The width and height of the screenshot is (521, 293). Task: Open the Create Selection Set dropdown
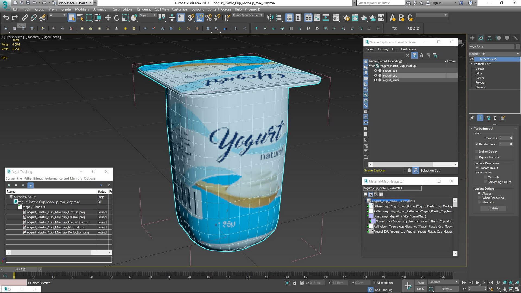[x=248, y=15]
